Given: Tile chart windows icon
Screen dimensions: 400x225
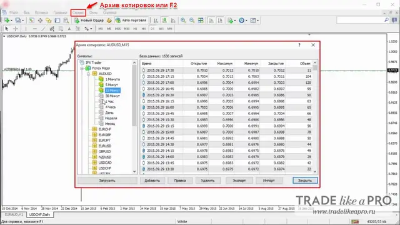Looking at the screenshot, I should [201, 20].
